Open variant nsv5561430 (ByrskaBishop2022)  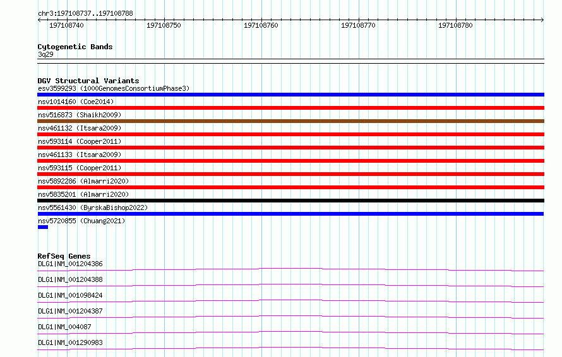93,208
